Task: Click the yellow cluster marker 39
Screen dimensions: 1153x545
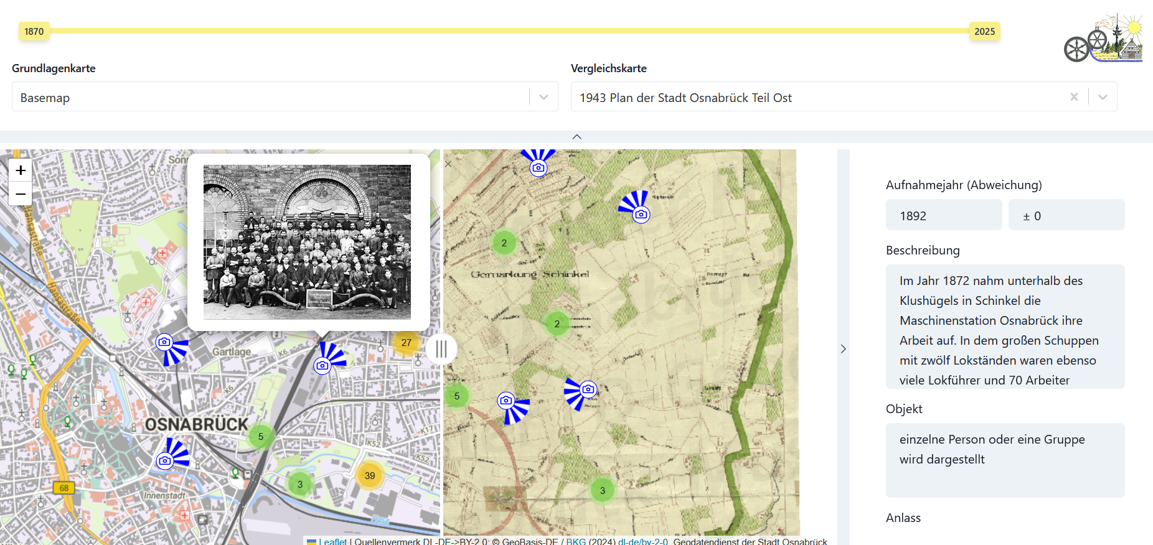Action: point(370,476)
